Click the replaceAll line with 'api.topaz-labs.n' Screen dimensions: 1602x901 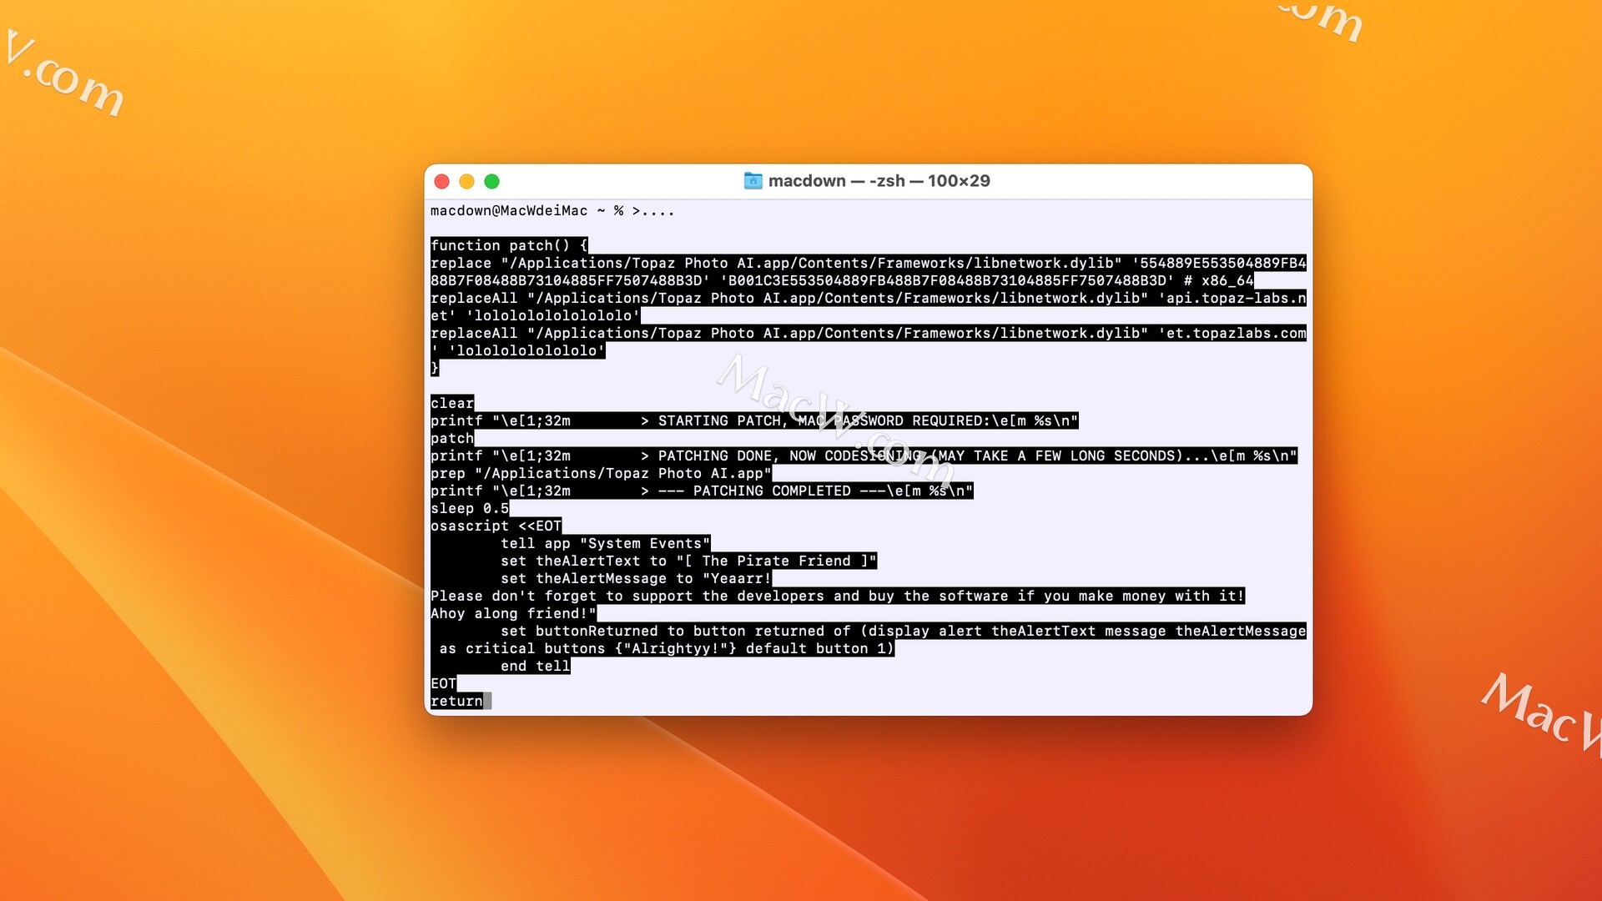[869, 298]
